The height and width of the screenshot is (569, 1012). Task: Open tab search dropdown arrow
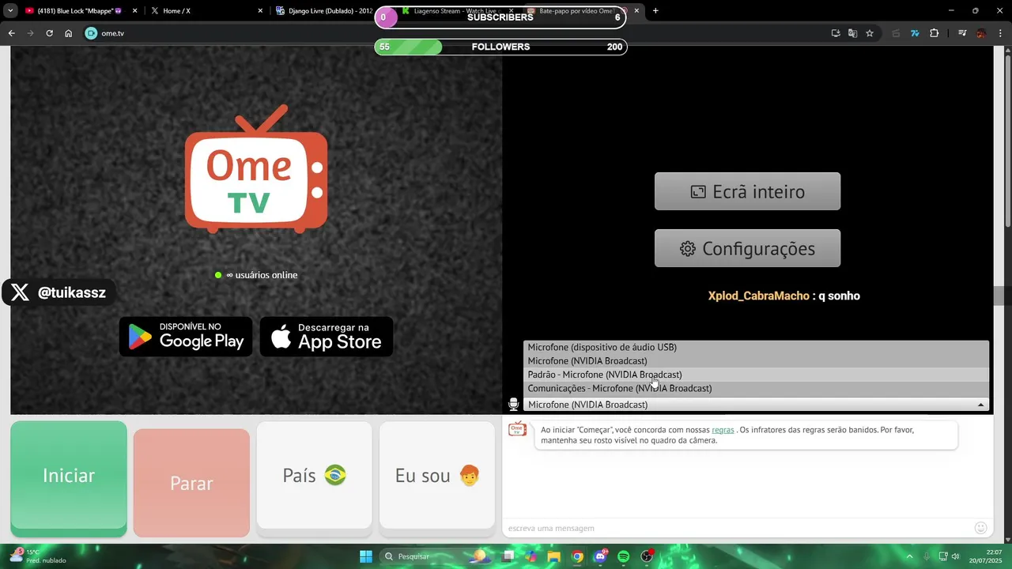coord(10,11)
